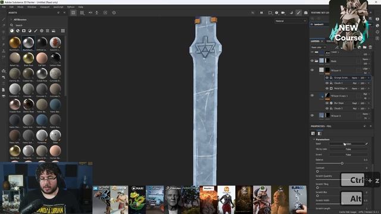Close the Assets panel
Viewport: 381px width, 214px height.
(x=64, y=12)
